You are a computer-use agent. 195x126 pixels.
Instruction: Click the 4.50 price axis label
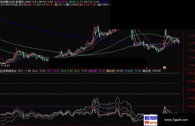click(x=192, y=58)
